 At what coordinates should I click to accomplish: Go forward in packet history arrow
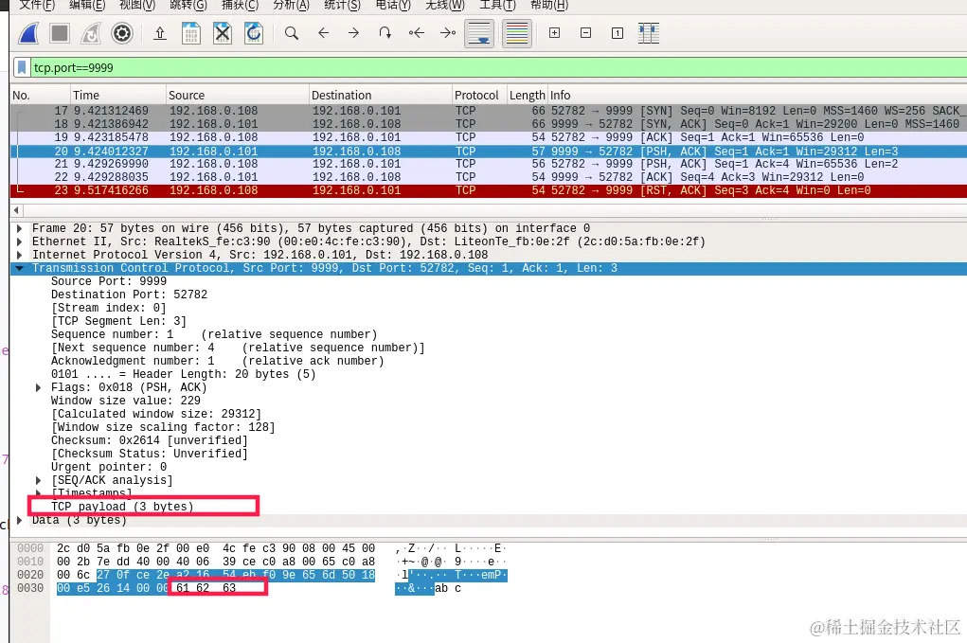[353, 33]
